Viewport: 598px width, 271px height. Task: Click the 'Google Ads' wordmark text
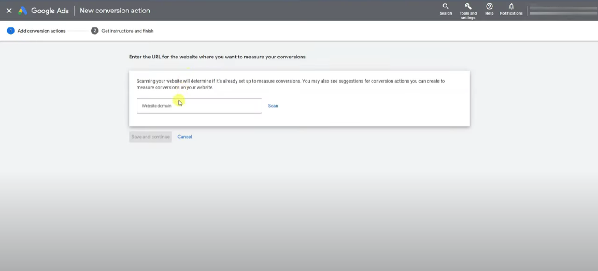[50, 10]
